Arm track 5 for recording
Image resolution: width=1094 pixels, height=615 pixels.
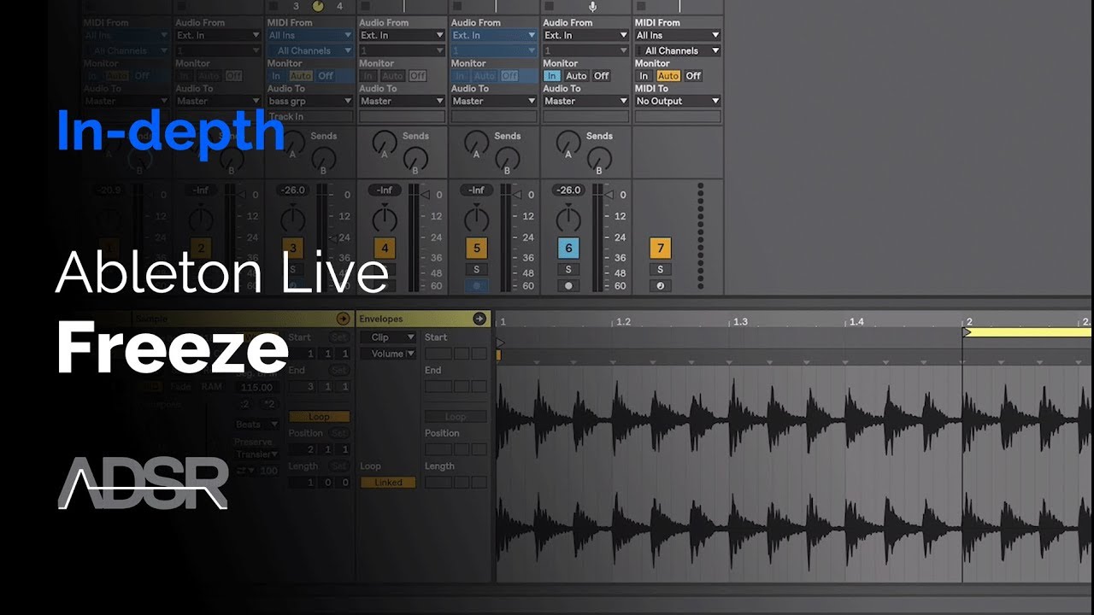tap(476, 285)
